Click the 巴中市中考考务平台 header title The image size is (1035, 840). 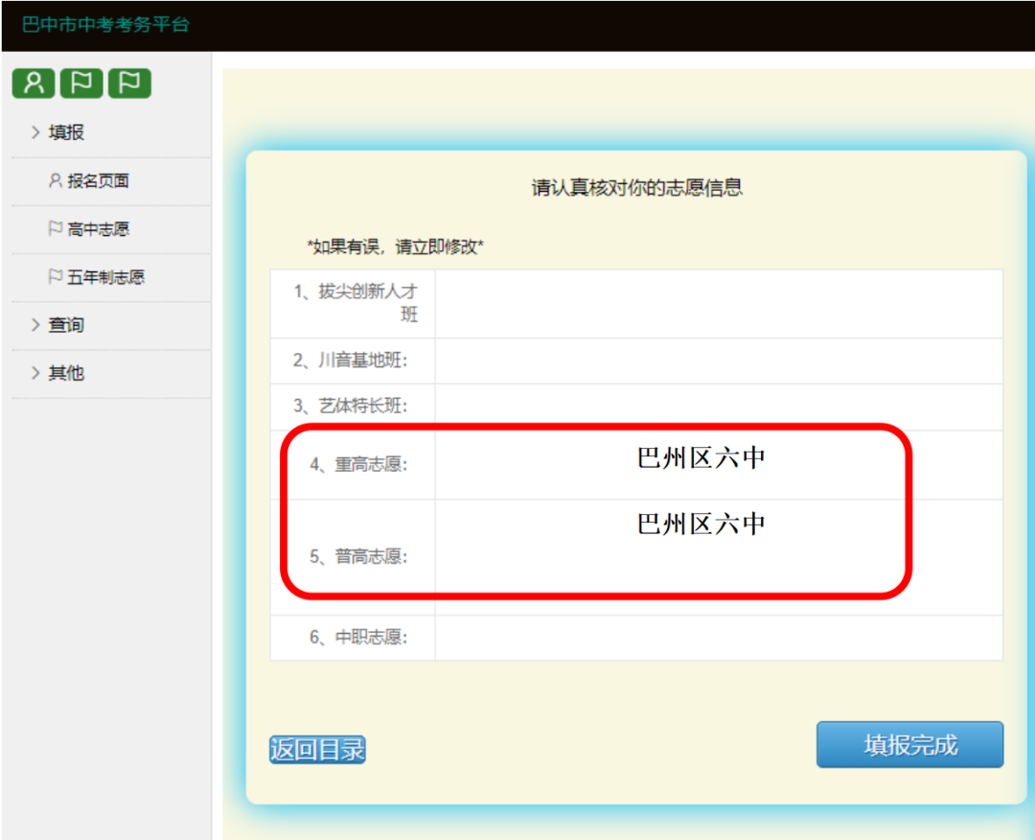(105, 25)
